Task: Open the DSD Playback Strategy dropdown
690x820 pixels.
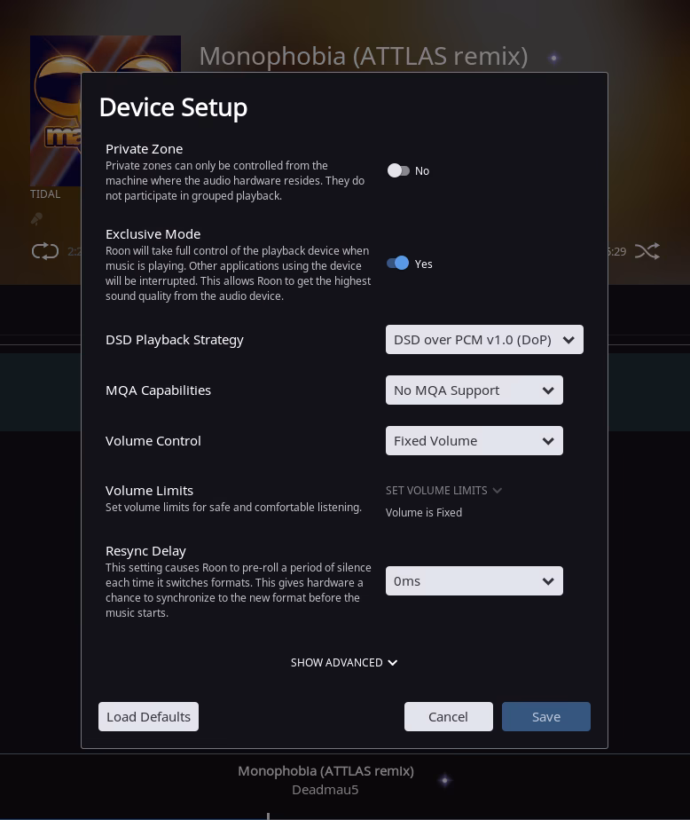Action: click(x=484, y=339)
